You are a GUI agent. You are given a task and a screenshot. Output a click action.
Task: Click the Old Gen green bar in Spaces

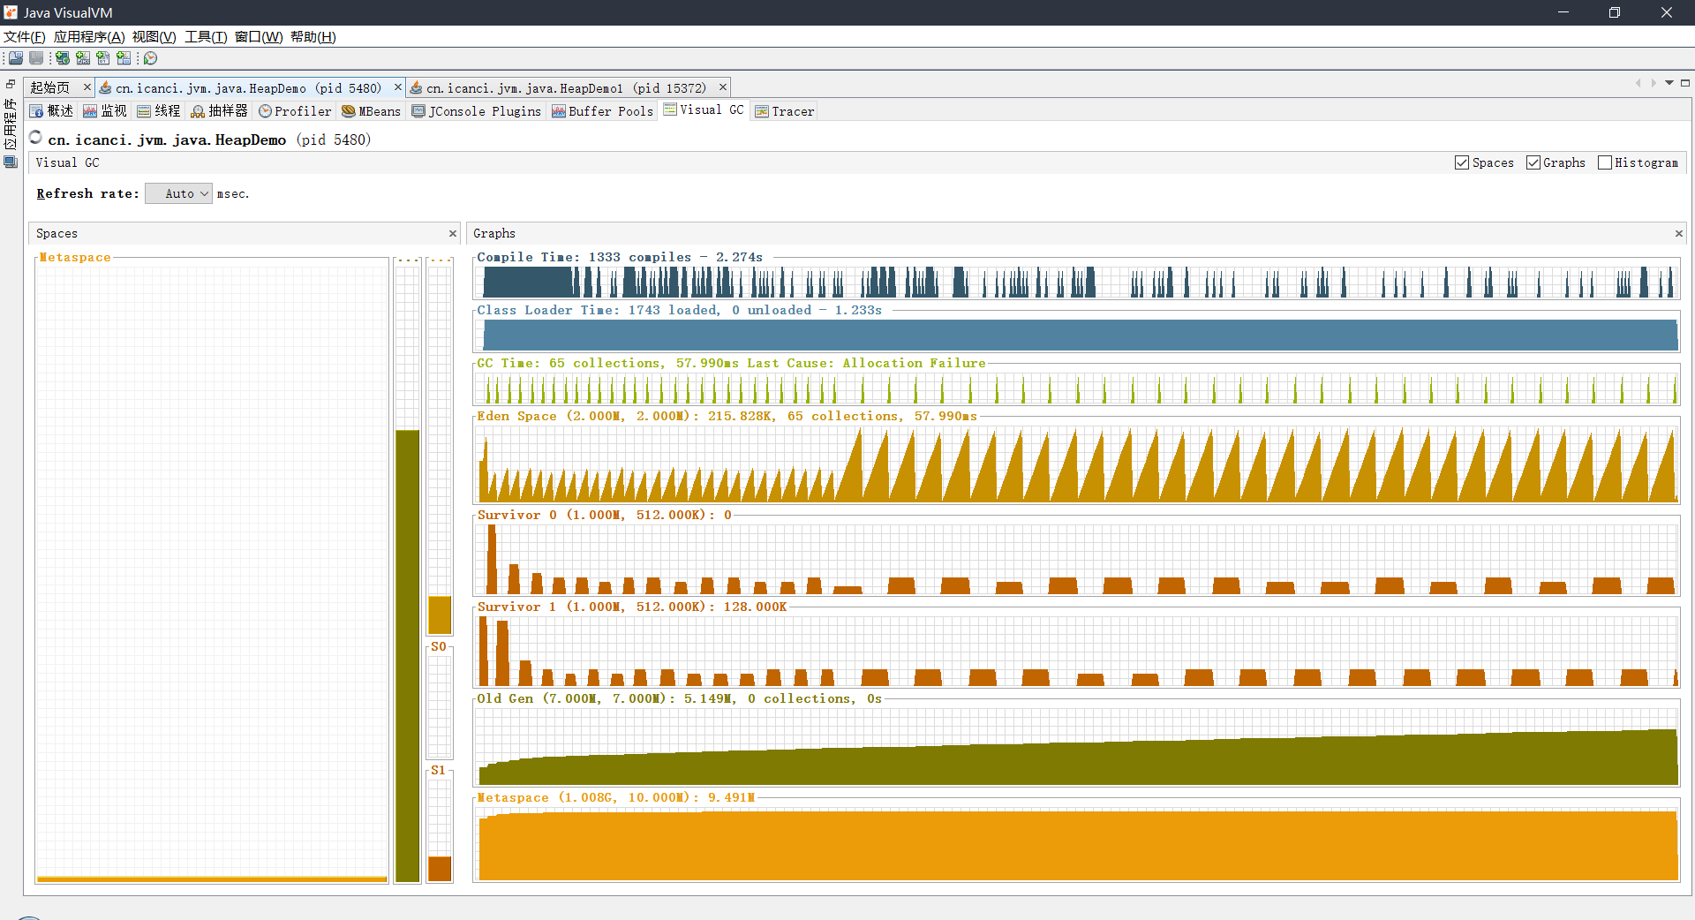click(407, 655)
